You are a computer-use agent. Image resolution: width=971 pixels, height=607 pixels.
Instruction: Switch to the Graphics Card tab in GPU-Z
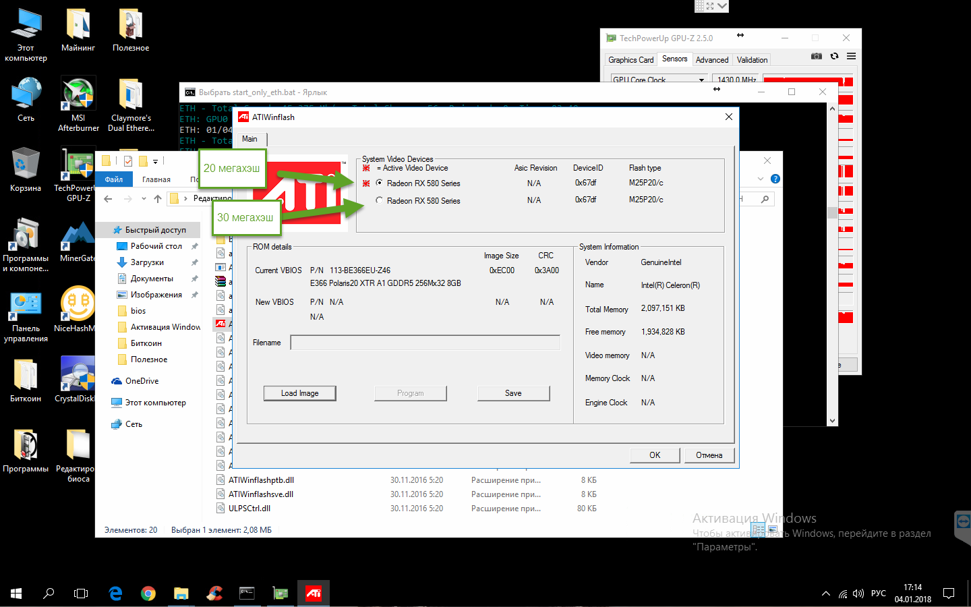click(630, 60)
